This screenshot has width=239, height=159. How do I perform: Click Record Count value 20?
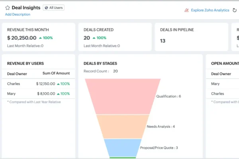coord(116,71)
